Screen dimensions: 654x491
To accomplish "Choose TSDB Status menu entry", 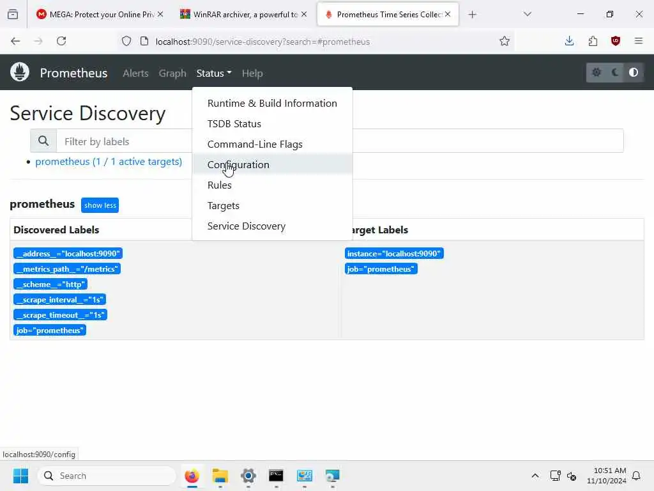I will [272, 123].
